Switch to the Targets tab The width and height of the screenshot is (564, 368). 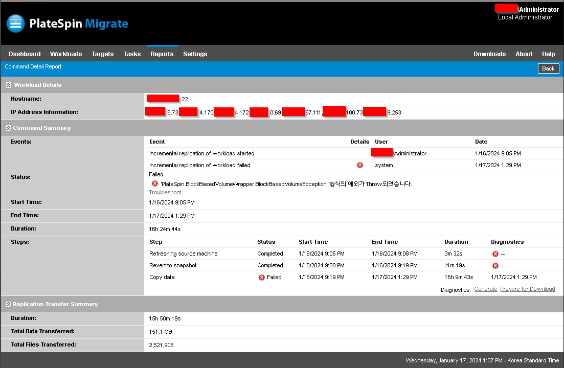click(102, 54)
